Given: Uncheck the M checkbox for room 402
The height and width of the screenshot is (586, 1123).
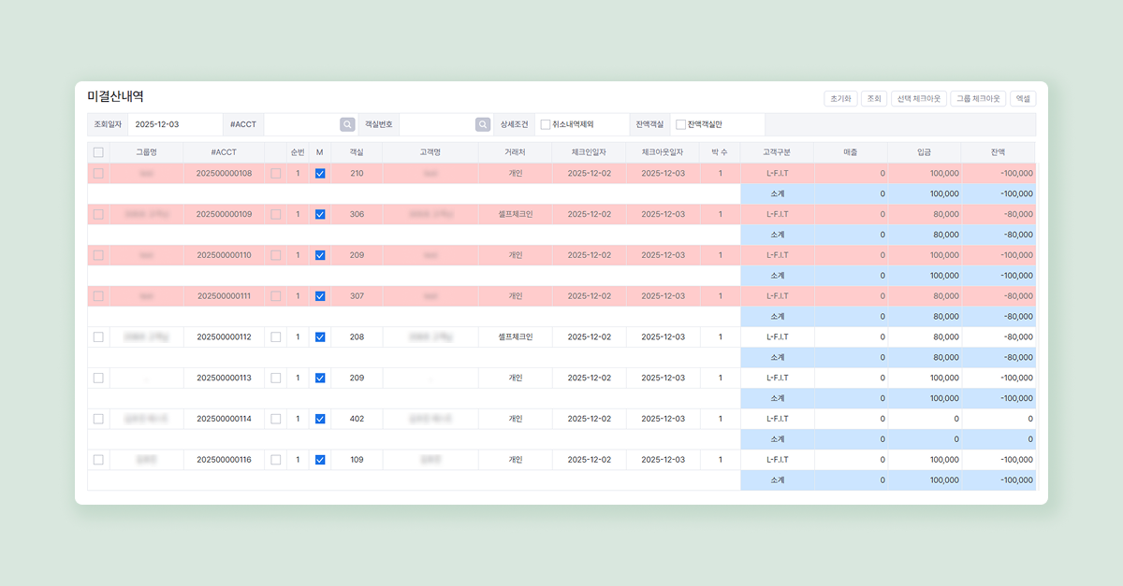Looking at the screenshot, I should pos(320,419).
